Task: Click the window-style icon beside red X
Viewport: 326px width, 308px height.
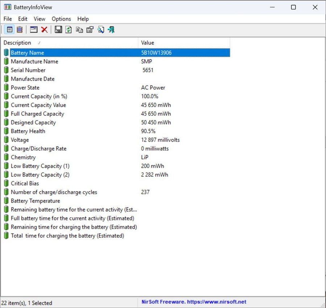Action: coord(34,30)
